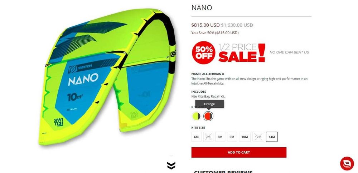Pick the 9M kite size option
Image resolution: width=358 pixels, height=173 pixels.
click(x=232, y=137)
